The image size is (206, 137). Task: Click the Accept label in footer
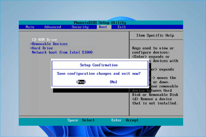tap(132, 120)
